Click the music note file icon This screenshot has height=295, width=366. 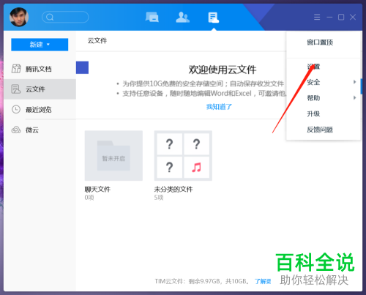click(x=196, y=168)
